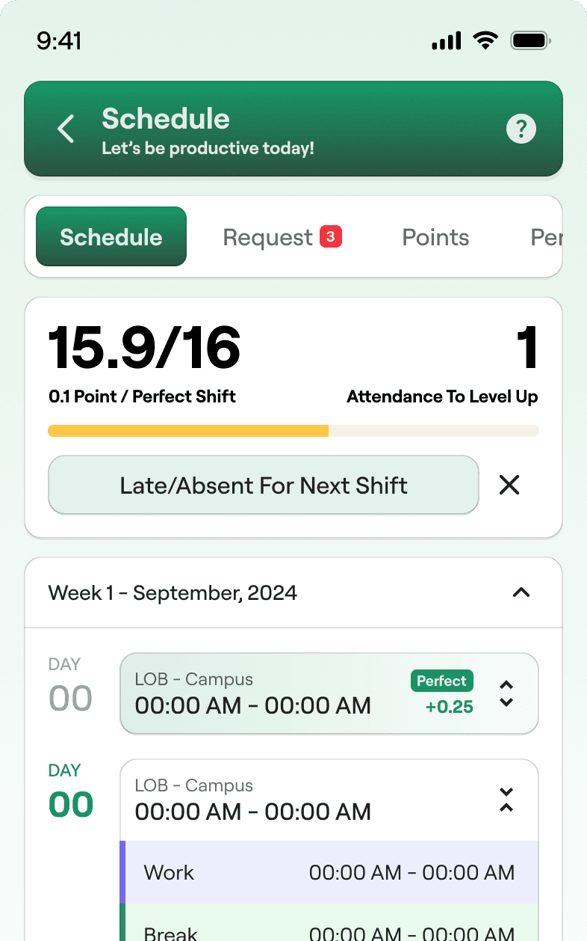This screenshot has width=587, height=941.
Task: Tap the battery indicator icon
Action: (531, 40)
